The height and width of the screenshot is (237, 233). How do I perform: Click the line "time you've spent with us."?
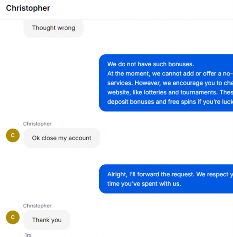[144, 184]
